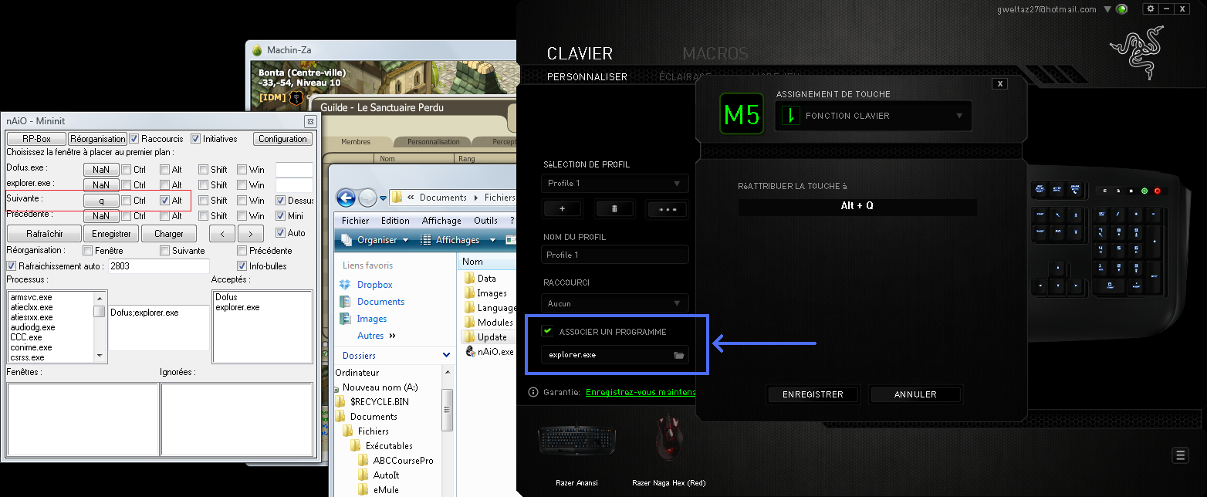This screenshot has width=1207, height=497.
Task: Go back in the Explorer window
Action: coord(346,198)
